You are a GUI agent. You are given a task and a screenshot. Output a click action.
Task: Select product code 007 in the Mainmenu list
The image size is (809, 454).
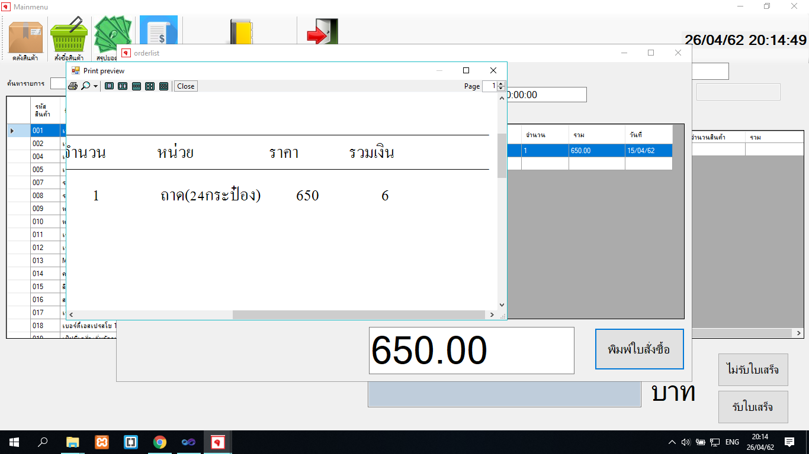click(45, 183)
